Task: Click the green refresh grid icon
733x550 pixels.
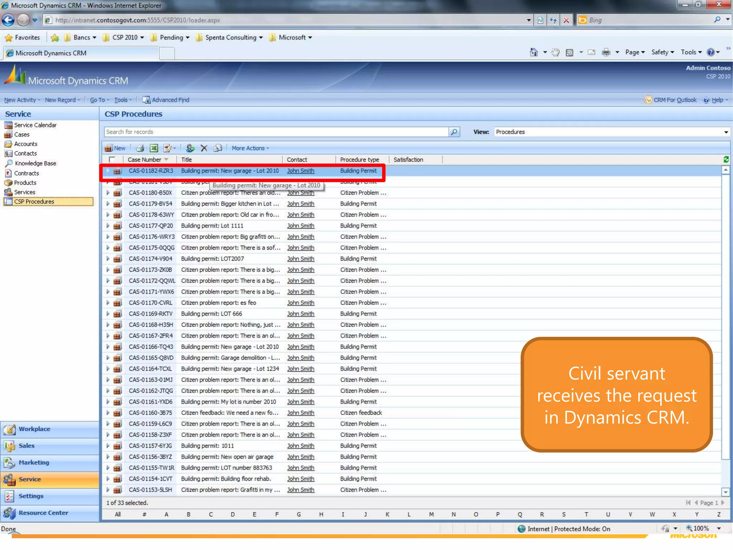Action: 726,159
